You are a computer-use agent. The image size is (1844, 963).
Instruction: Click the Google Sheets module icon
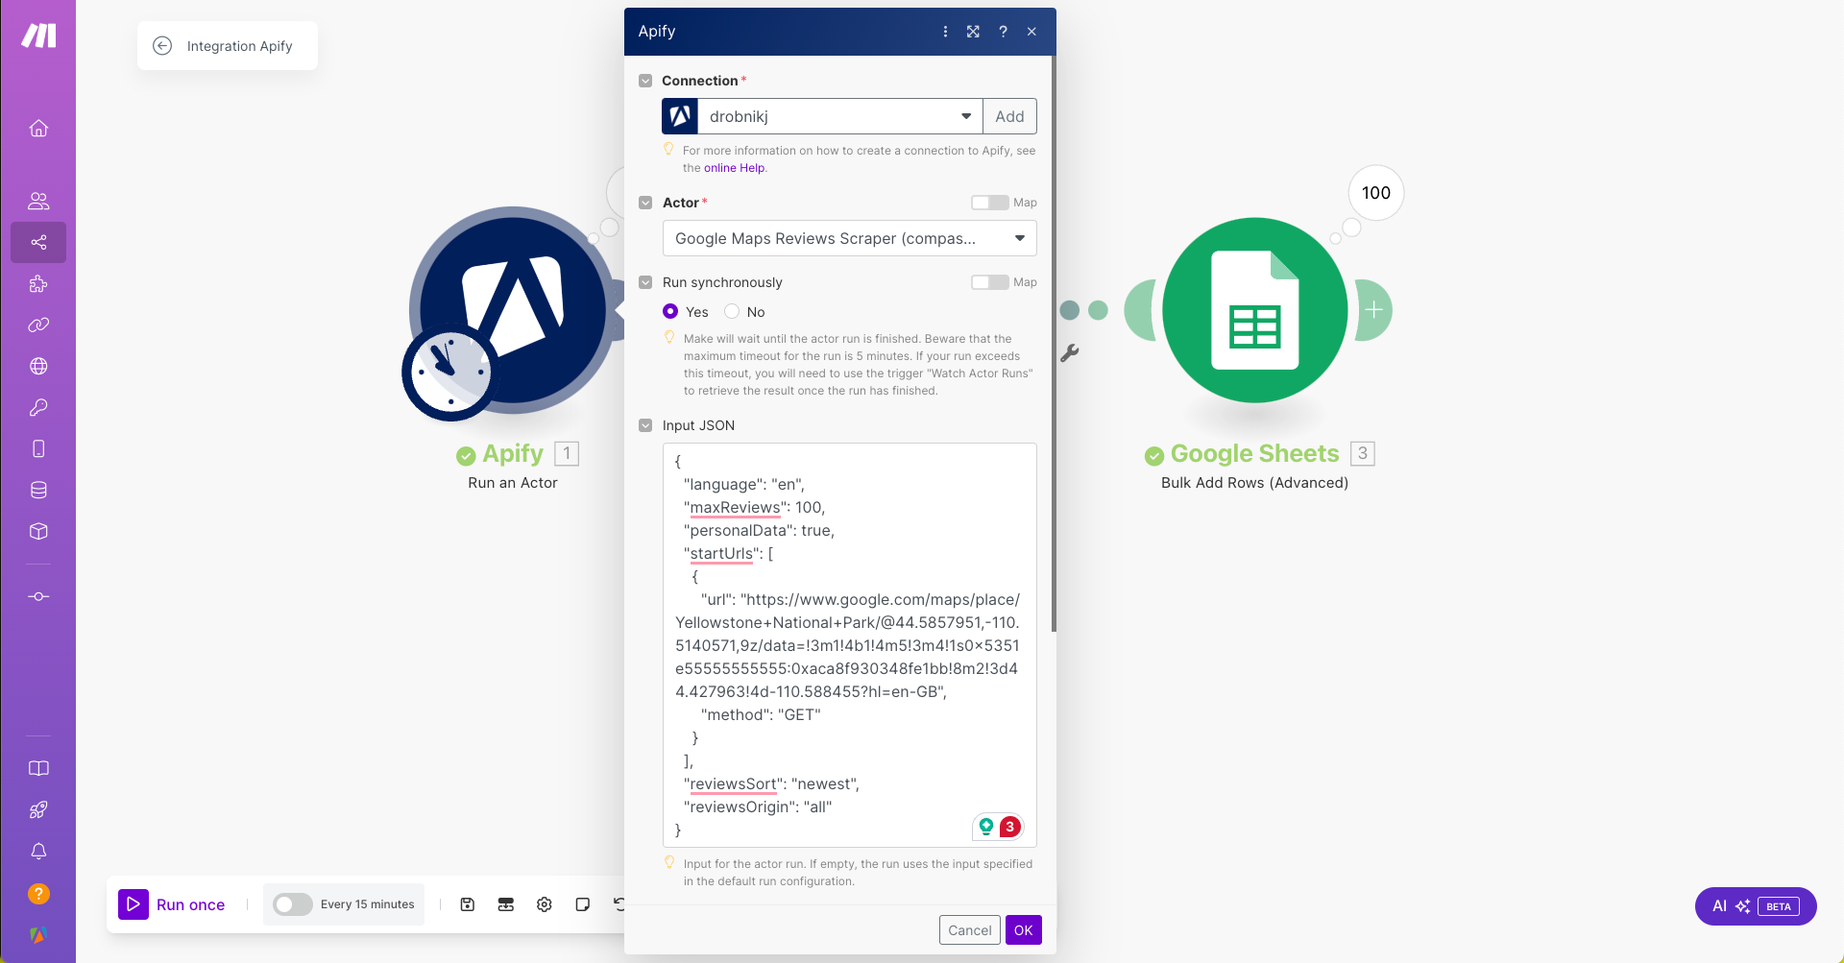(1254, 310)
